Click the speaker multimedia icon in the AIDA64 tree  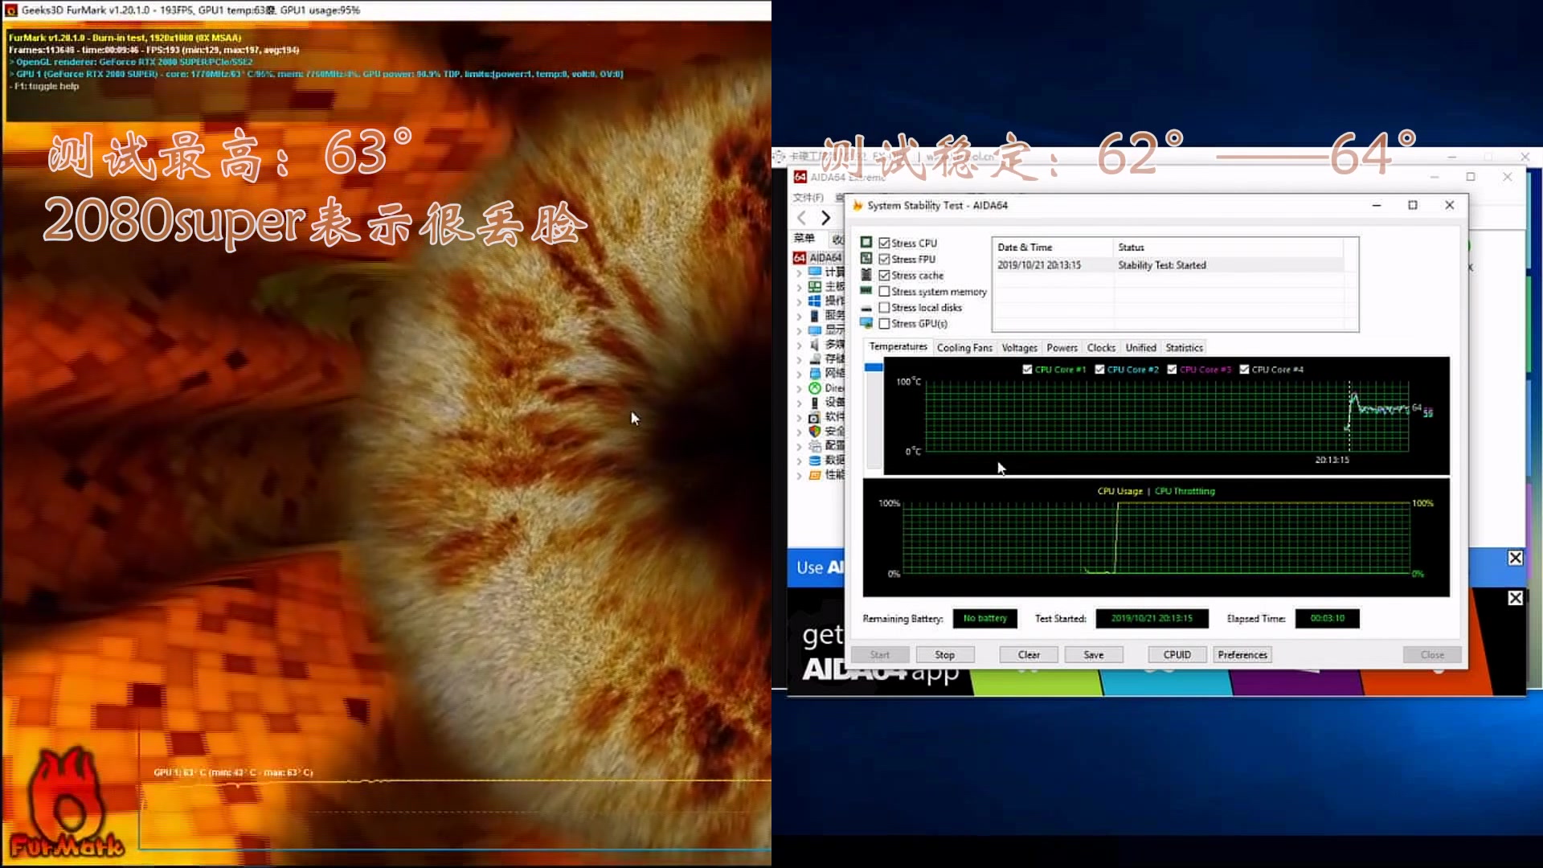(815, 344)
